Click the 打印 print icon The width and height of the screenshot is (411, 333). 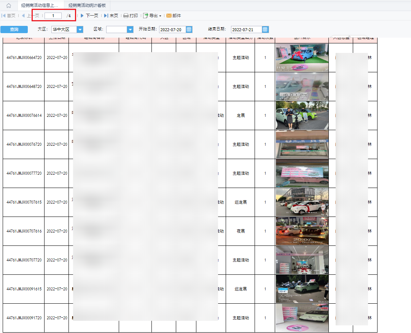(x=126, y=16)
